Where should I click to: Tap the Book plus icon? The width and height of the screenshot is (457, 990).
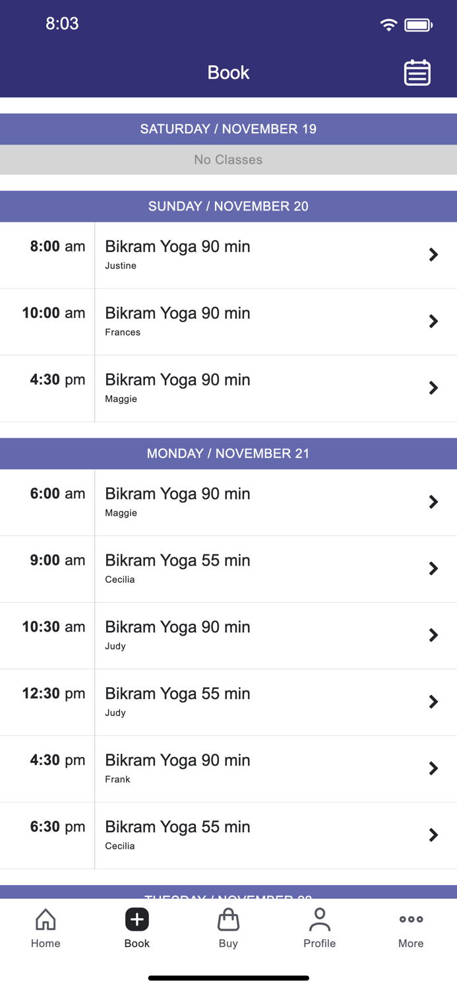click(x=137, y=919)
